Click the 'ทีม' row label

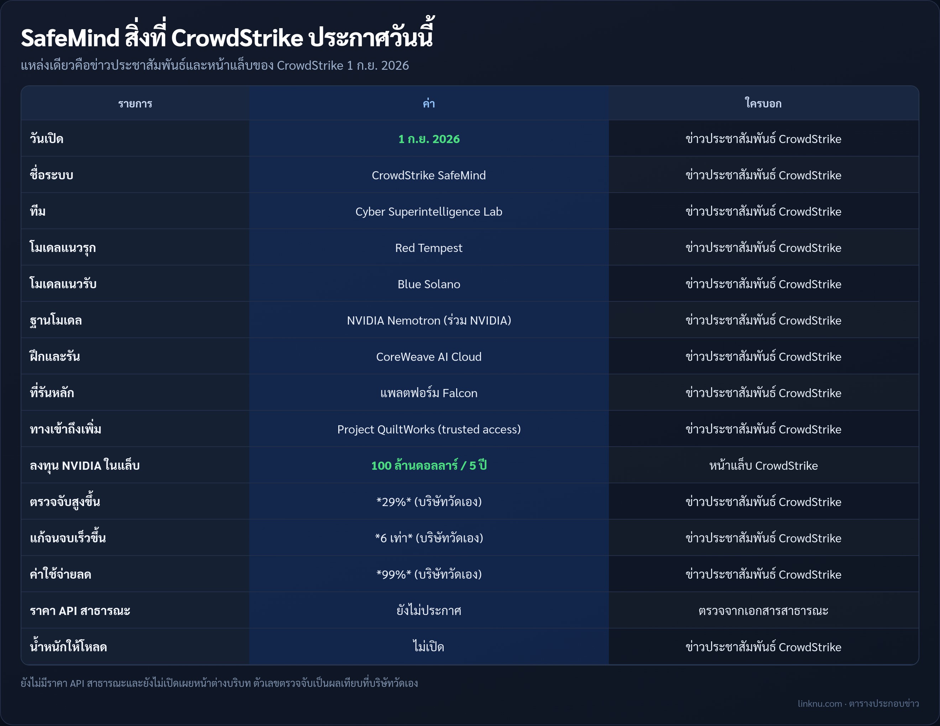[37, 212]
